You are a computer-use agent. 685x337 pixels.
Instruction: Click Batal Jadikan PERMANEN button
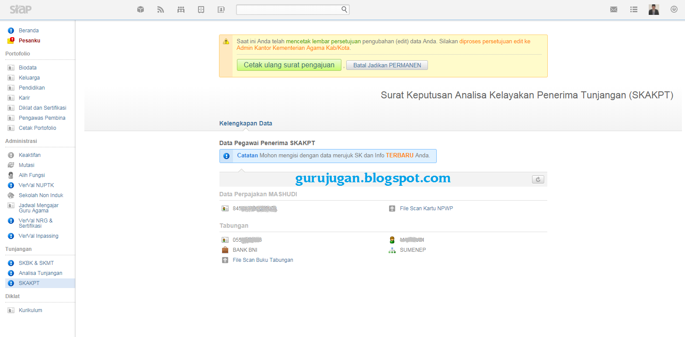coord(387,65)
